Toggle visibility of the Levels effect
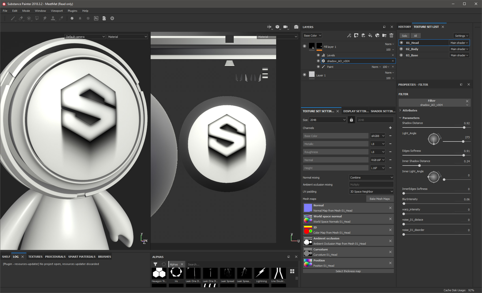482x293 pixels. [x=318, y=55]
